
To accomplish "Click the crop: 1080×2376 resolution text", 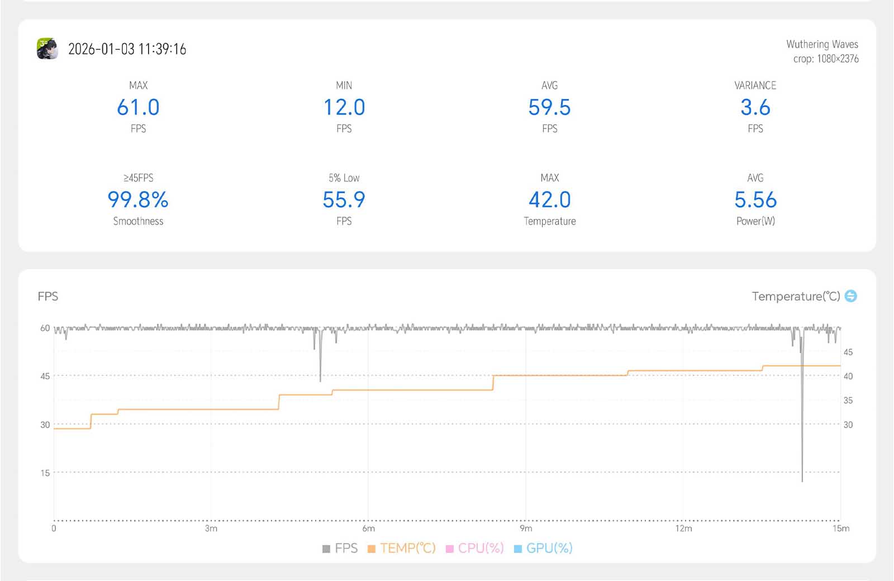I will click(x=826, y=59).
